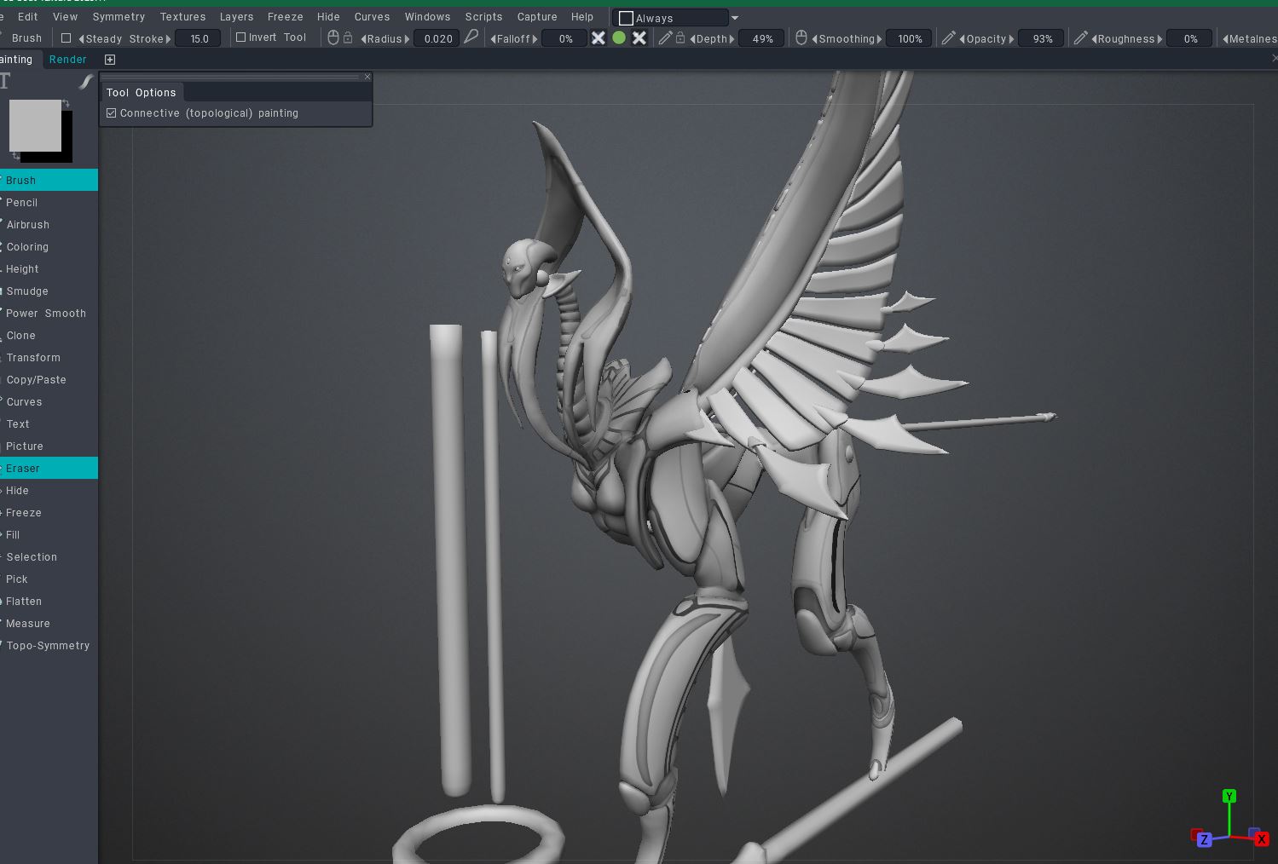Click the pen pressure icon beside Radius
Viewport: 1278px width, 864px height.
pyautogui.click(x=471, y=37)
